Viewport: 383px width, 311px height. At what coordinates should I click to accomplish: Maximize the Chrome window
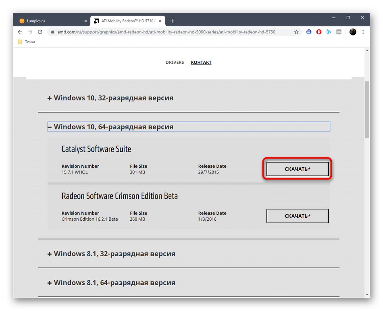pos(348,18)
